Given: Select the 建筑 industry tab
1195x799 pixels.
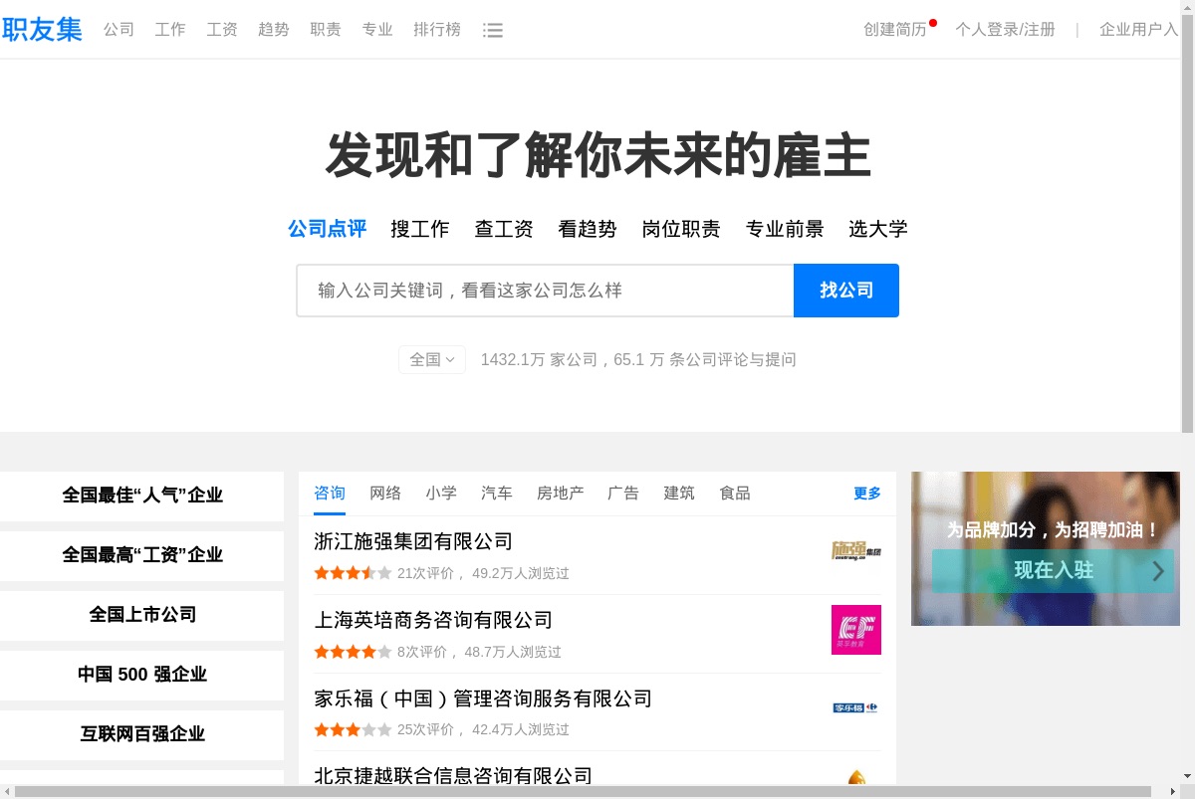Looking at the screenshot, I should point(680,494).
